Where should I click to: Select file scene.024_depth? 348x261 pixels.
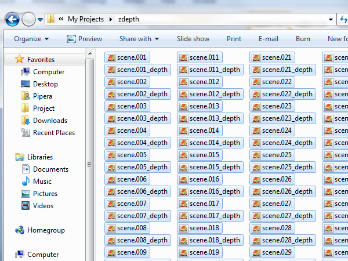[283, 143]
